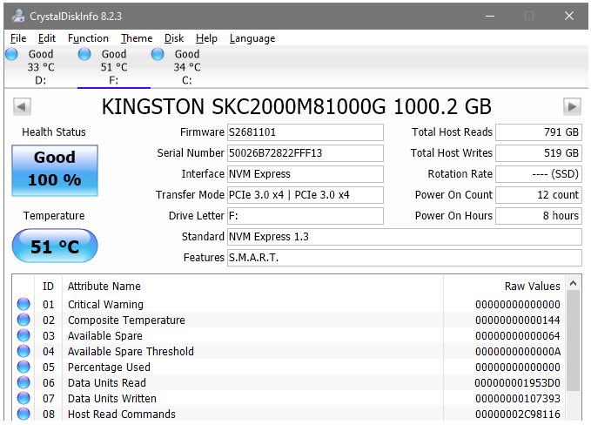The image size is (591, 425).
Task: Click the 51 °C temperature button
Action: 55,246
